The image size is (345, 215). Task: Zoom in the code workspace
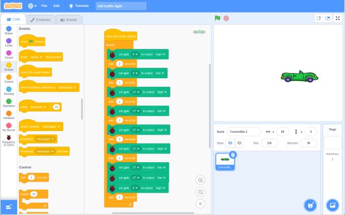pyautogui.click(x=201, y=181)
